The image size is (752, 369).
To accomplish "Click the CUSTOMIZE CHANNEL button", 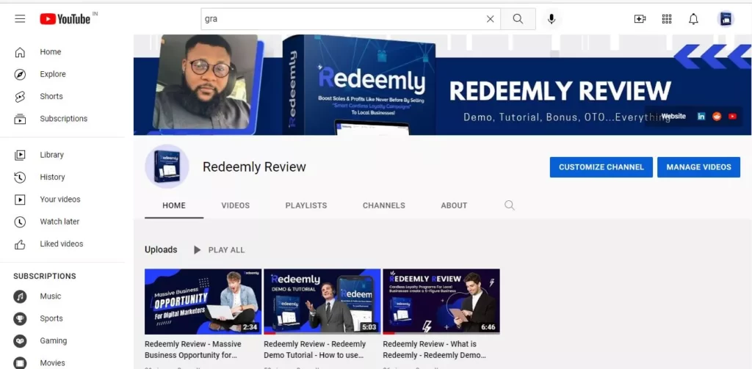I will click(x=601, y=167).
